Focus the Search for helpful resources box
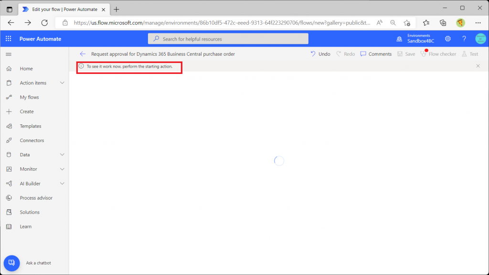Viewport: 489px width, 275px height. pyautogui.click(x=228, y=39)
